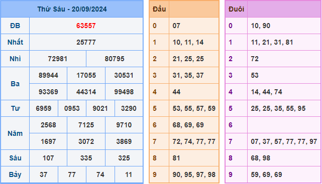Click the orange digit 5 in Đầu table
The image size is (322, 184).
155,108
